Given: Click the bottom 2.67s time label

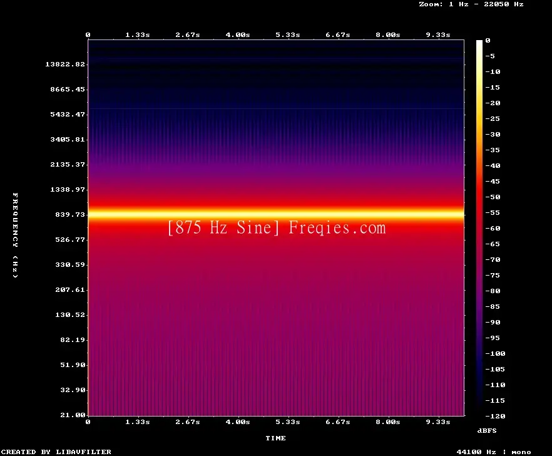Looking at the screenshot, I should coord(188,422).
